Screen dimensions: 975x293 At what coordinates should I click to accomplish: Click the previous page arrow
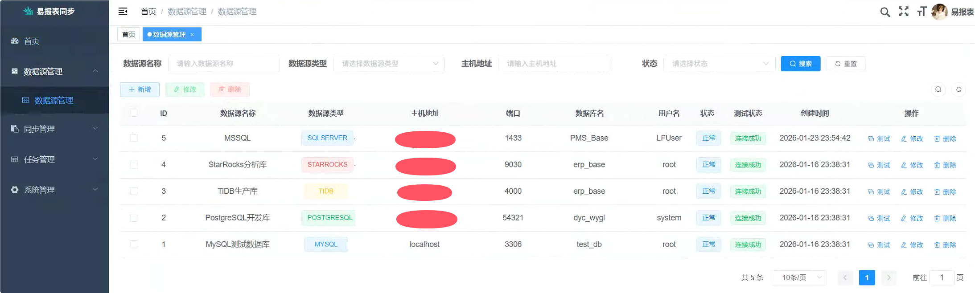(845, 277)
